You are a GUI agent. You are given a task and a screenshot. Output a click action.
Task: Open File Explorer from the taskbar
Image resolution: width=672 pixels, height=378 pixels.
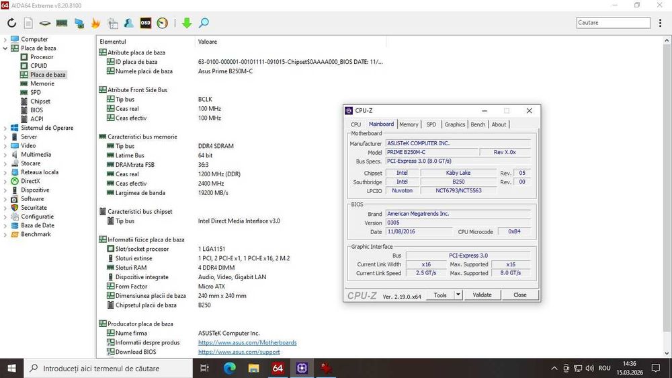253,368
